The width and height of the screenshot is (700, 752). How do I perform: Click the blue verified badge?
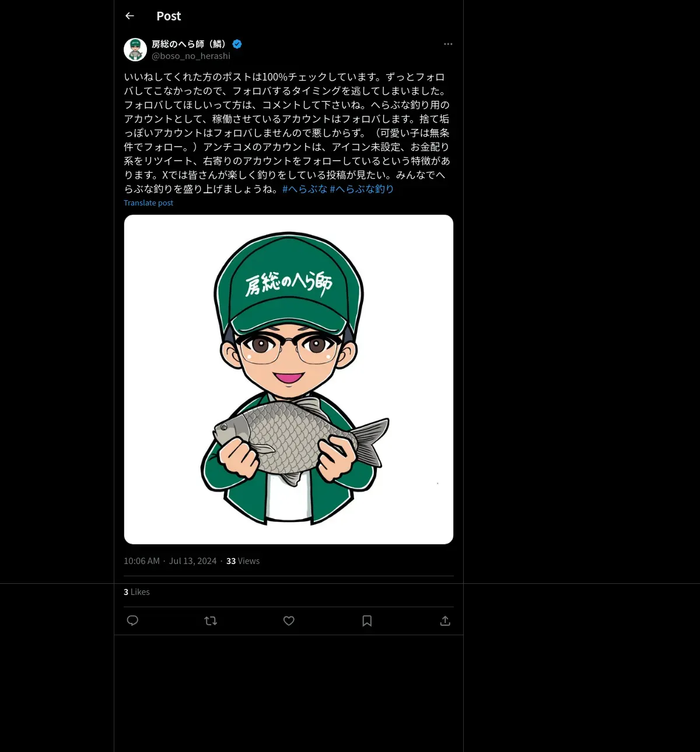[237, 44]
